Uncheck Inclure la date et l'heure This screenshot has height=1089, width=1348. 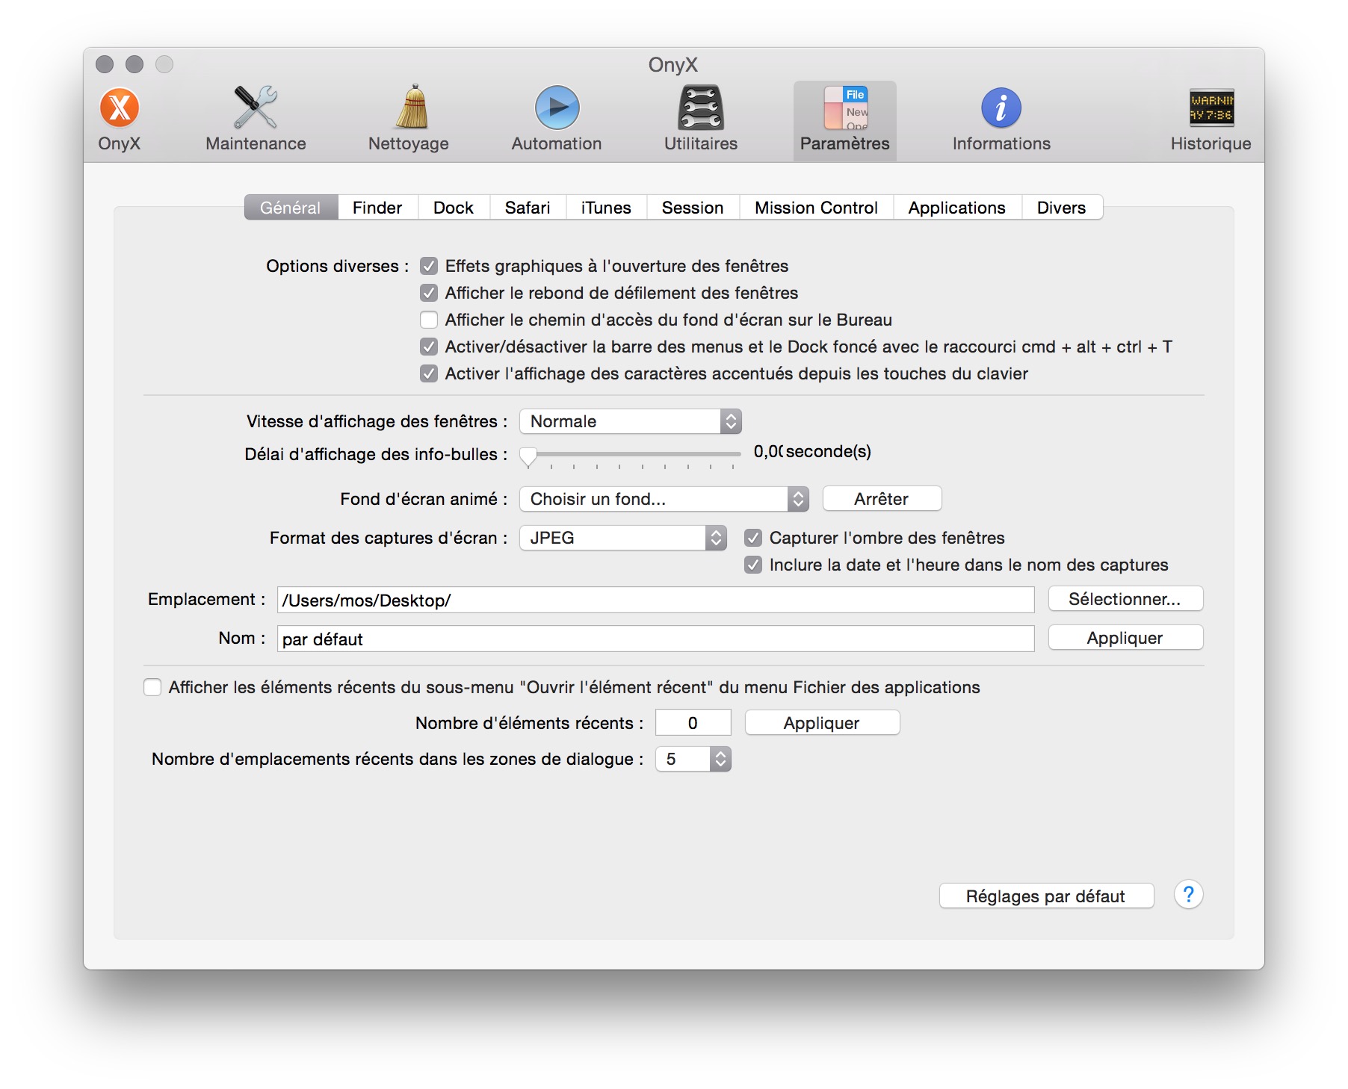[753, 565]
